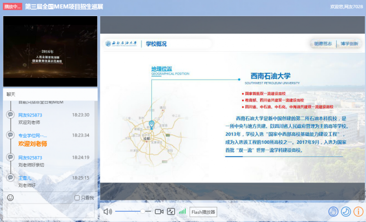The width and height of the screenshot is (366, 222).
Task: Click the moon night mode icon
Action: (346, 212)
